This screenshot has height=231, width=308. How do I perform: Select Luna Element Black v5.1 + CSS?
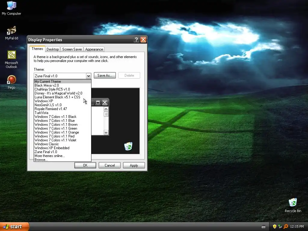pyautogui.click(x=63, y=97)
